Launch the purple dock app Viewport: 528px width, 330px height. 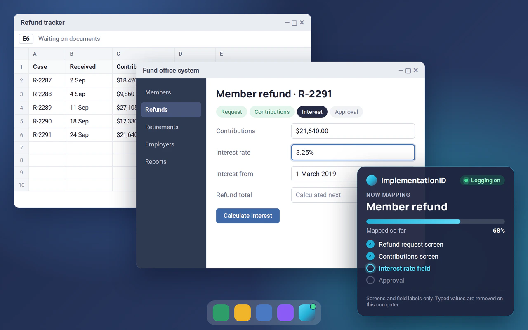[x=285, y=313]
